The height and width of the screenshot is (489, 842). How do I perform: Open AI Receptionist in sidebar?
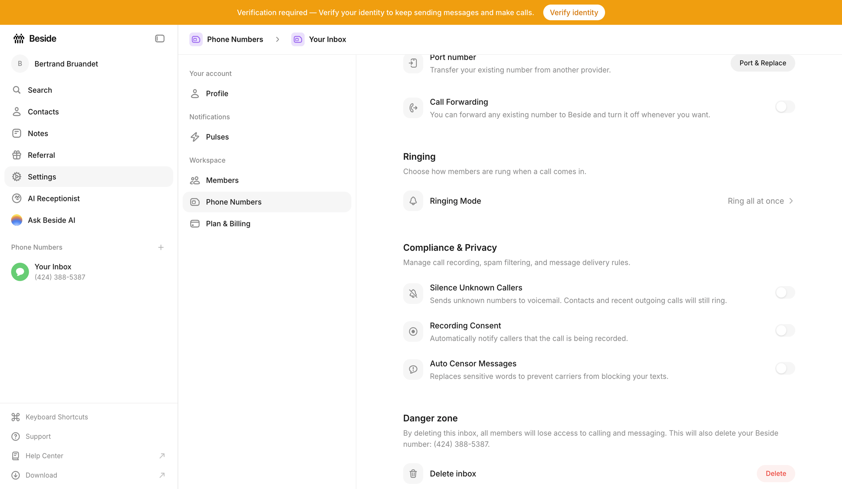pyautogui.click(x=89, y=199)
